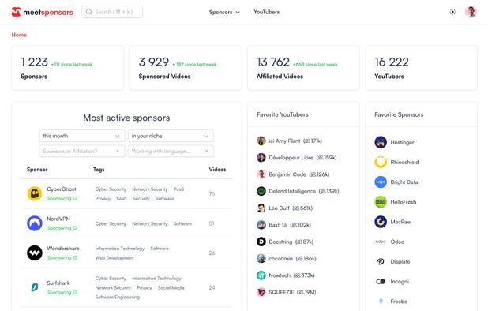The height and width of the screenshot is (311, 488).
Task: Select the Web Development tag on Wondershare
Action: coord(114,258)
